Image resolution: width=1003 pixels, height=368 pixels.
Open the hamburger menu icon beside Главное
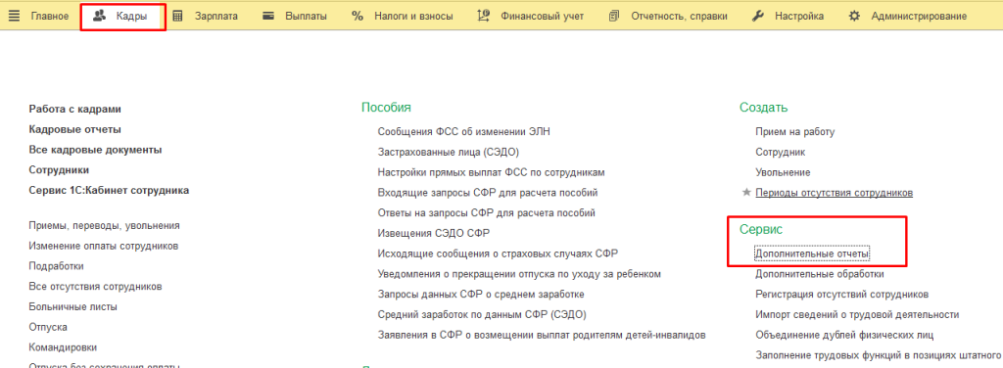(x=15, y=16)
